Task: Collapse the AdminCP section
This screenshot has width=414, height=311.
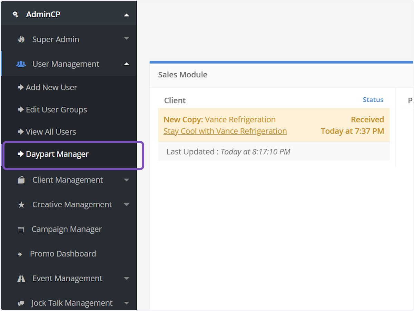Action: tap(127, 14)
